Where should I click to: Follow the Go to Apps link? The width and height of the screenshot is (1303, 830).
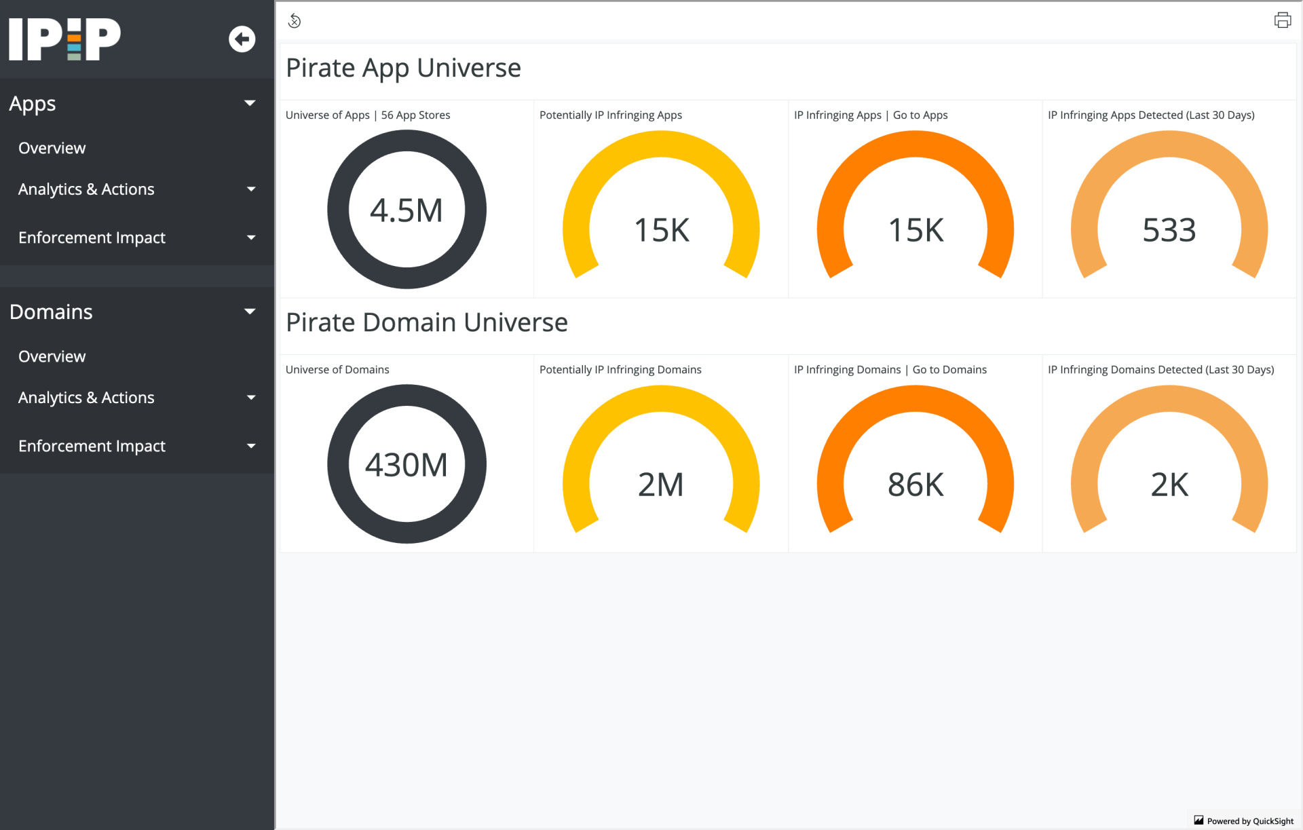920,115
